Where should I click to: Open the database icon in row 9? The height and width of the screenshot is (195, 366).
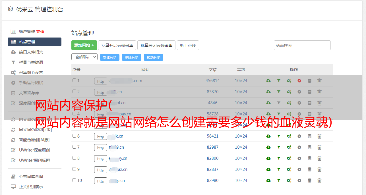pyautogui.click(x=309, y=169)
